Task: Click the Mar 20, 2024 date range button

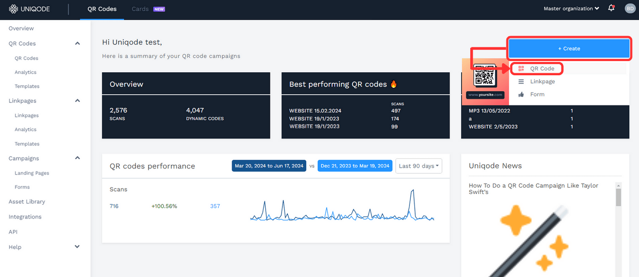Action: (269, 166)
